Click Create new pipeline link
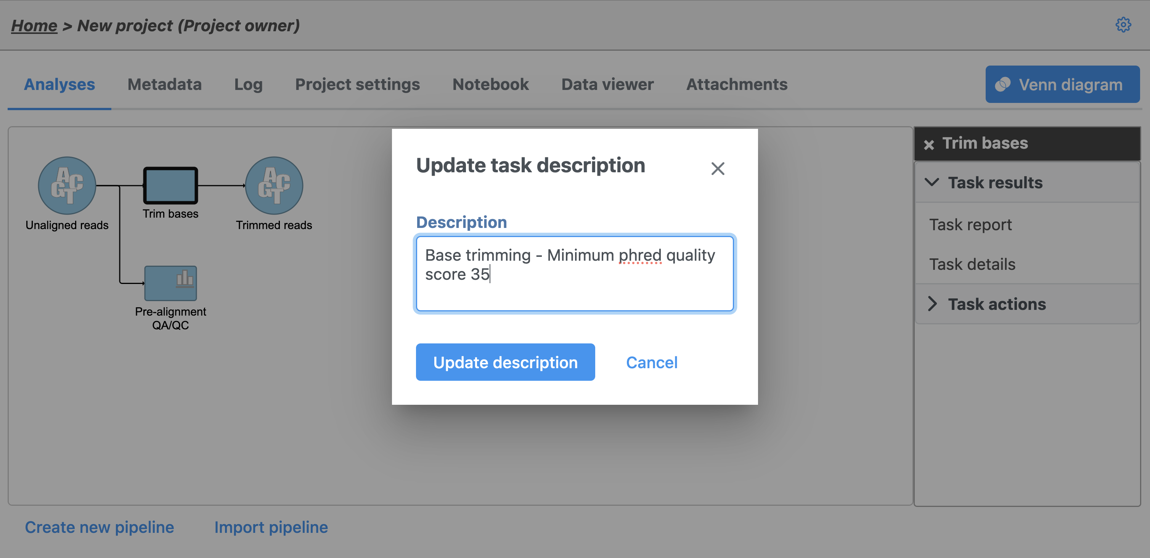1150x558 pixels. (99, 527)
